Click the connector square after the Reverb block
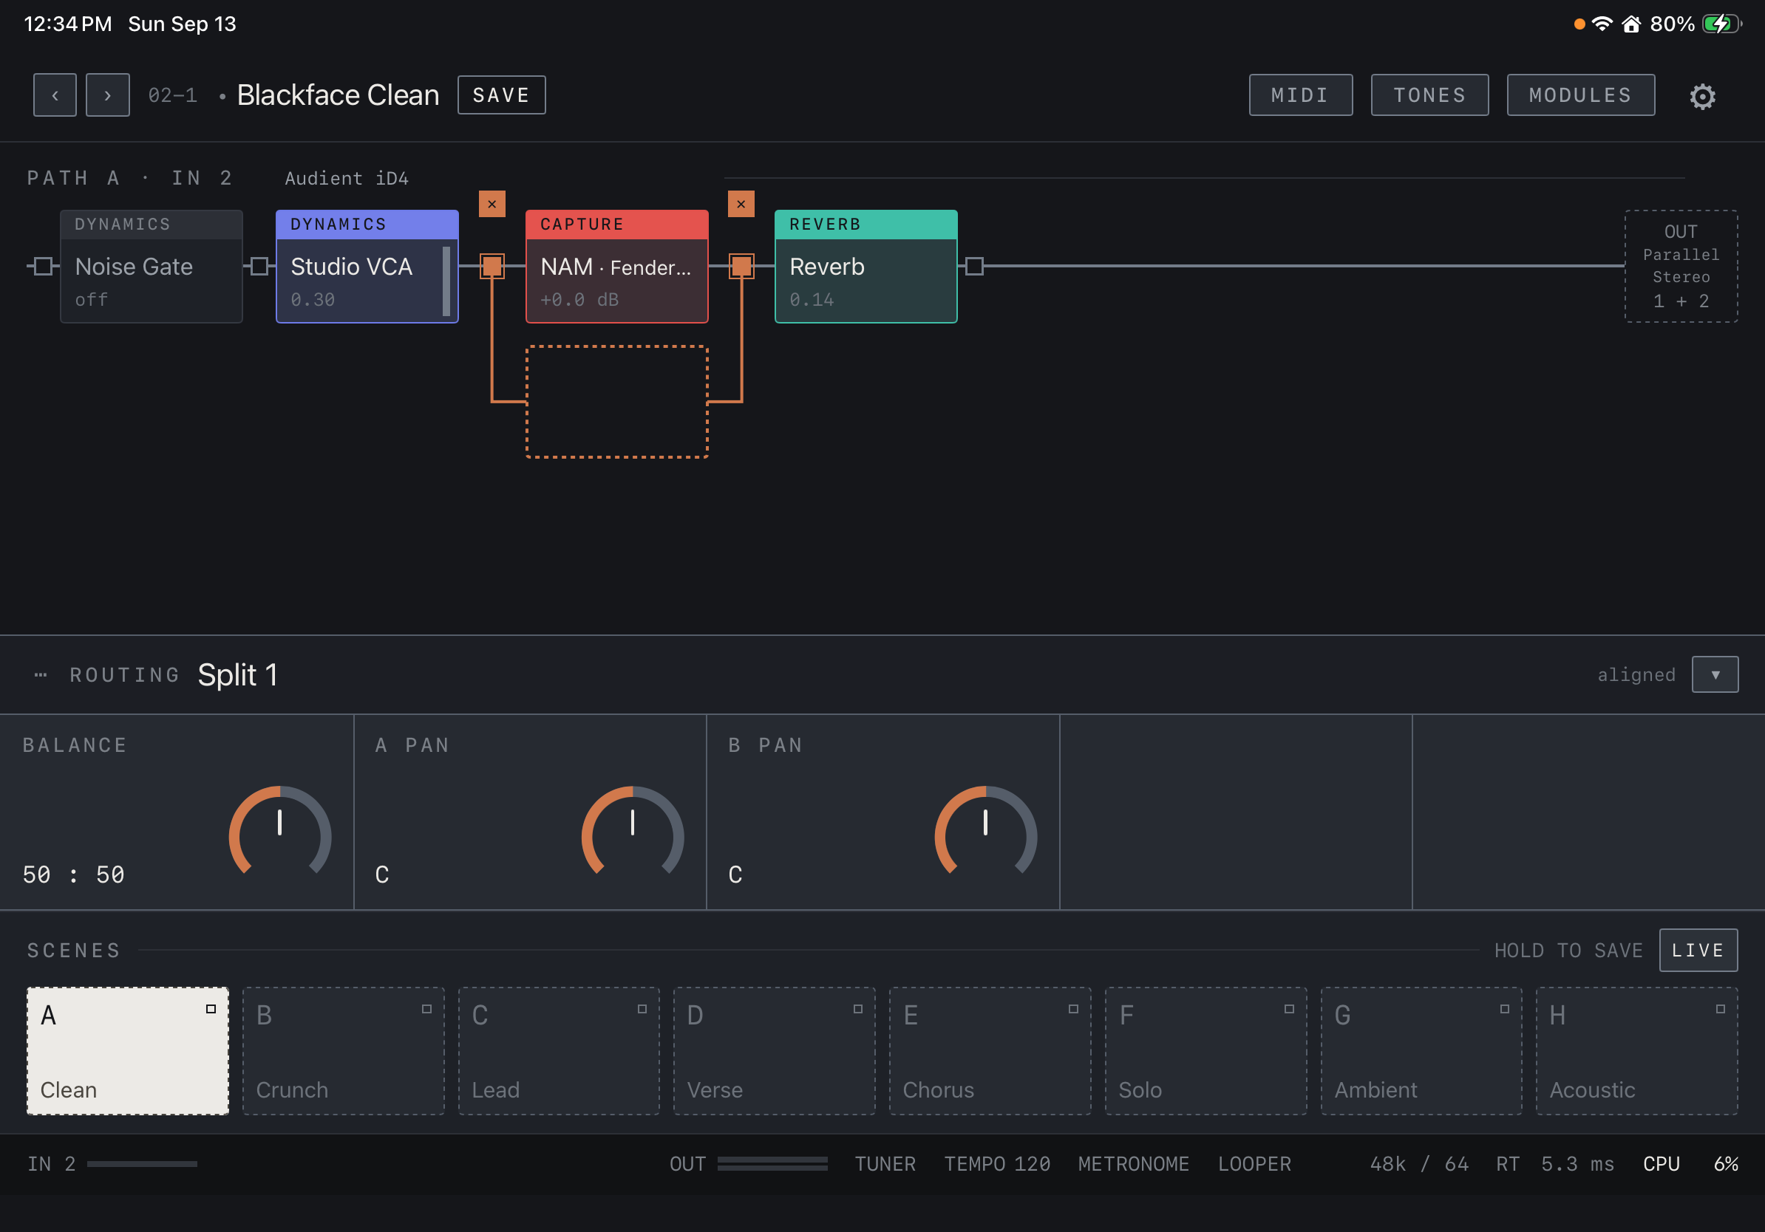Image resolution: width=1765 pixels, height=1232 pixels. click(974, 267)
